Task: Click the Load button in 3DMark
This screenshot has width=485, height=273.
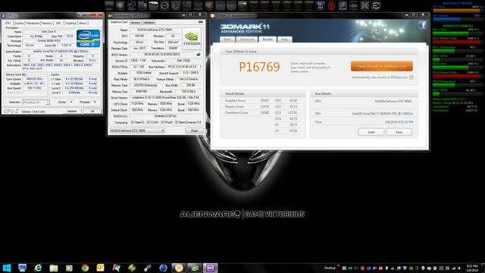Action: point(371,132)
